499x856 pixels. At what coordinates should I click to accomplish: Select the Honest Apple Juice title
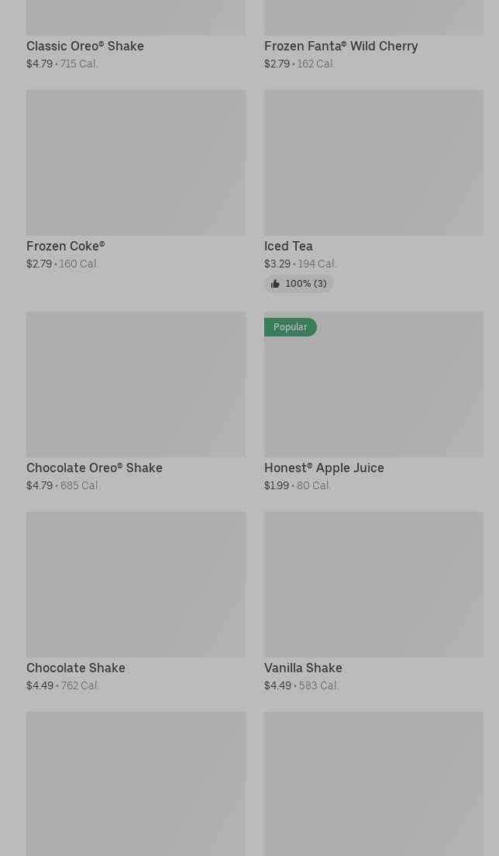[324, 468]
